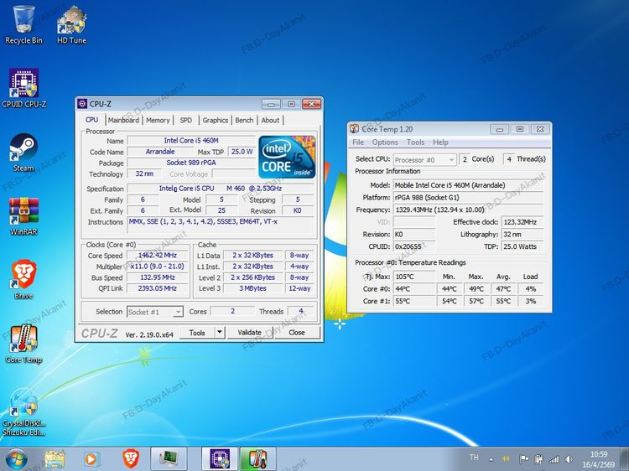Click the Core #0 temperature 44°C
629x471 pixels.
pos(414,289)
